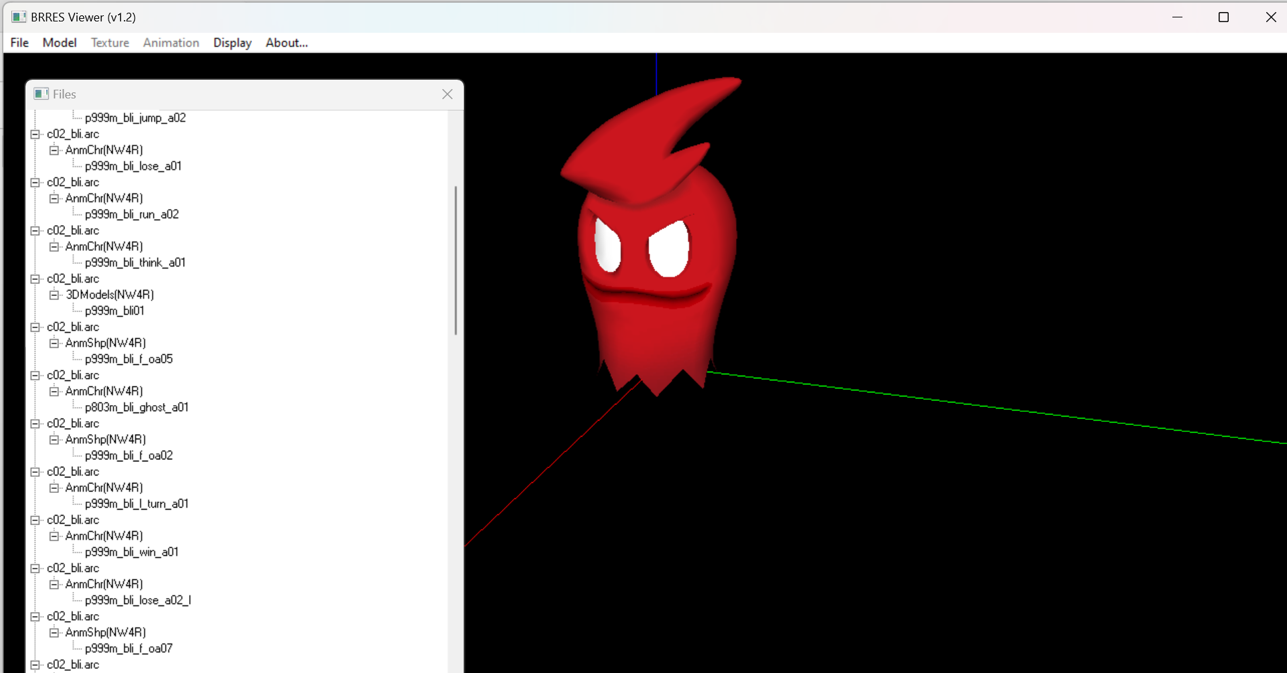Close the Files panel
1287x673 pixels.
[447, 94]
